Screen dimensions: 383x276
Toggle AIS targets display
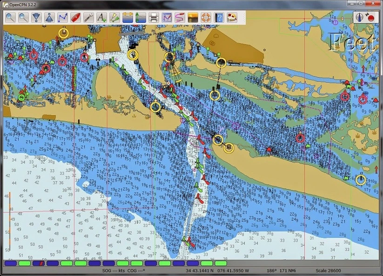[x=114, y=17]
